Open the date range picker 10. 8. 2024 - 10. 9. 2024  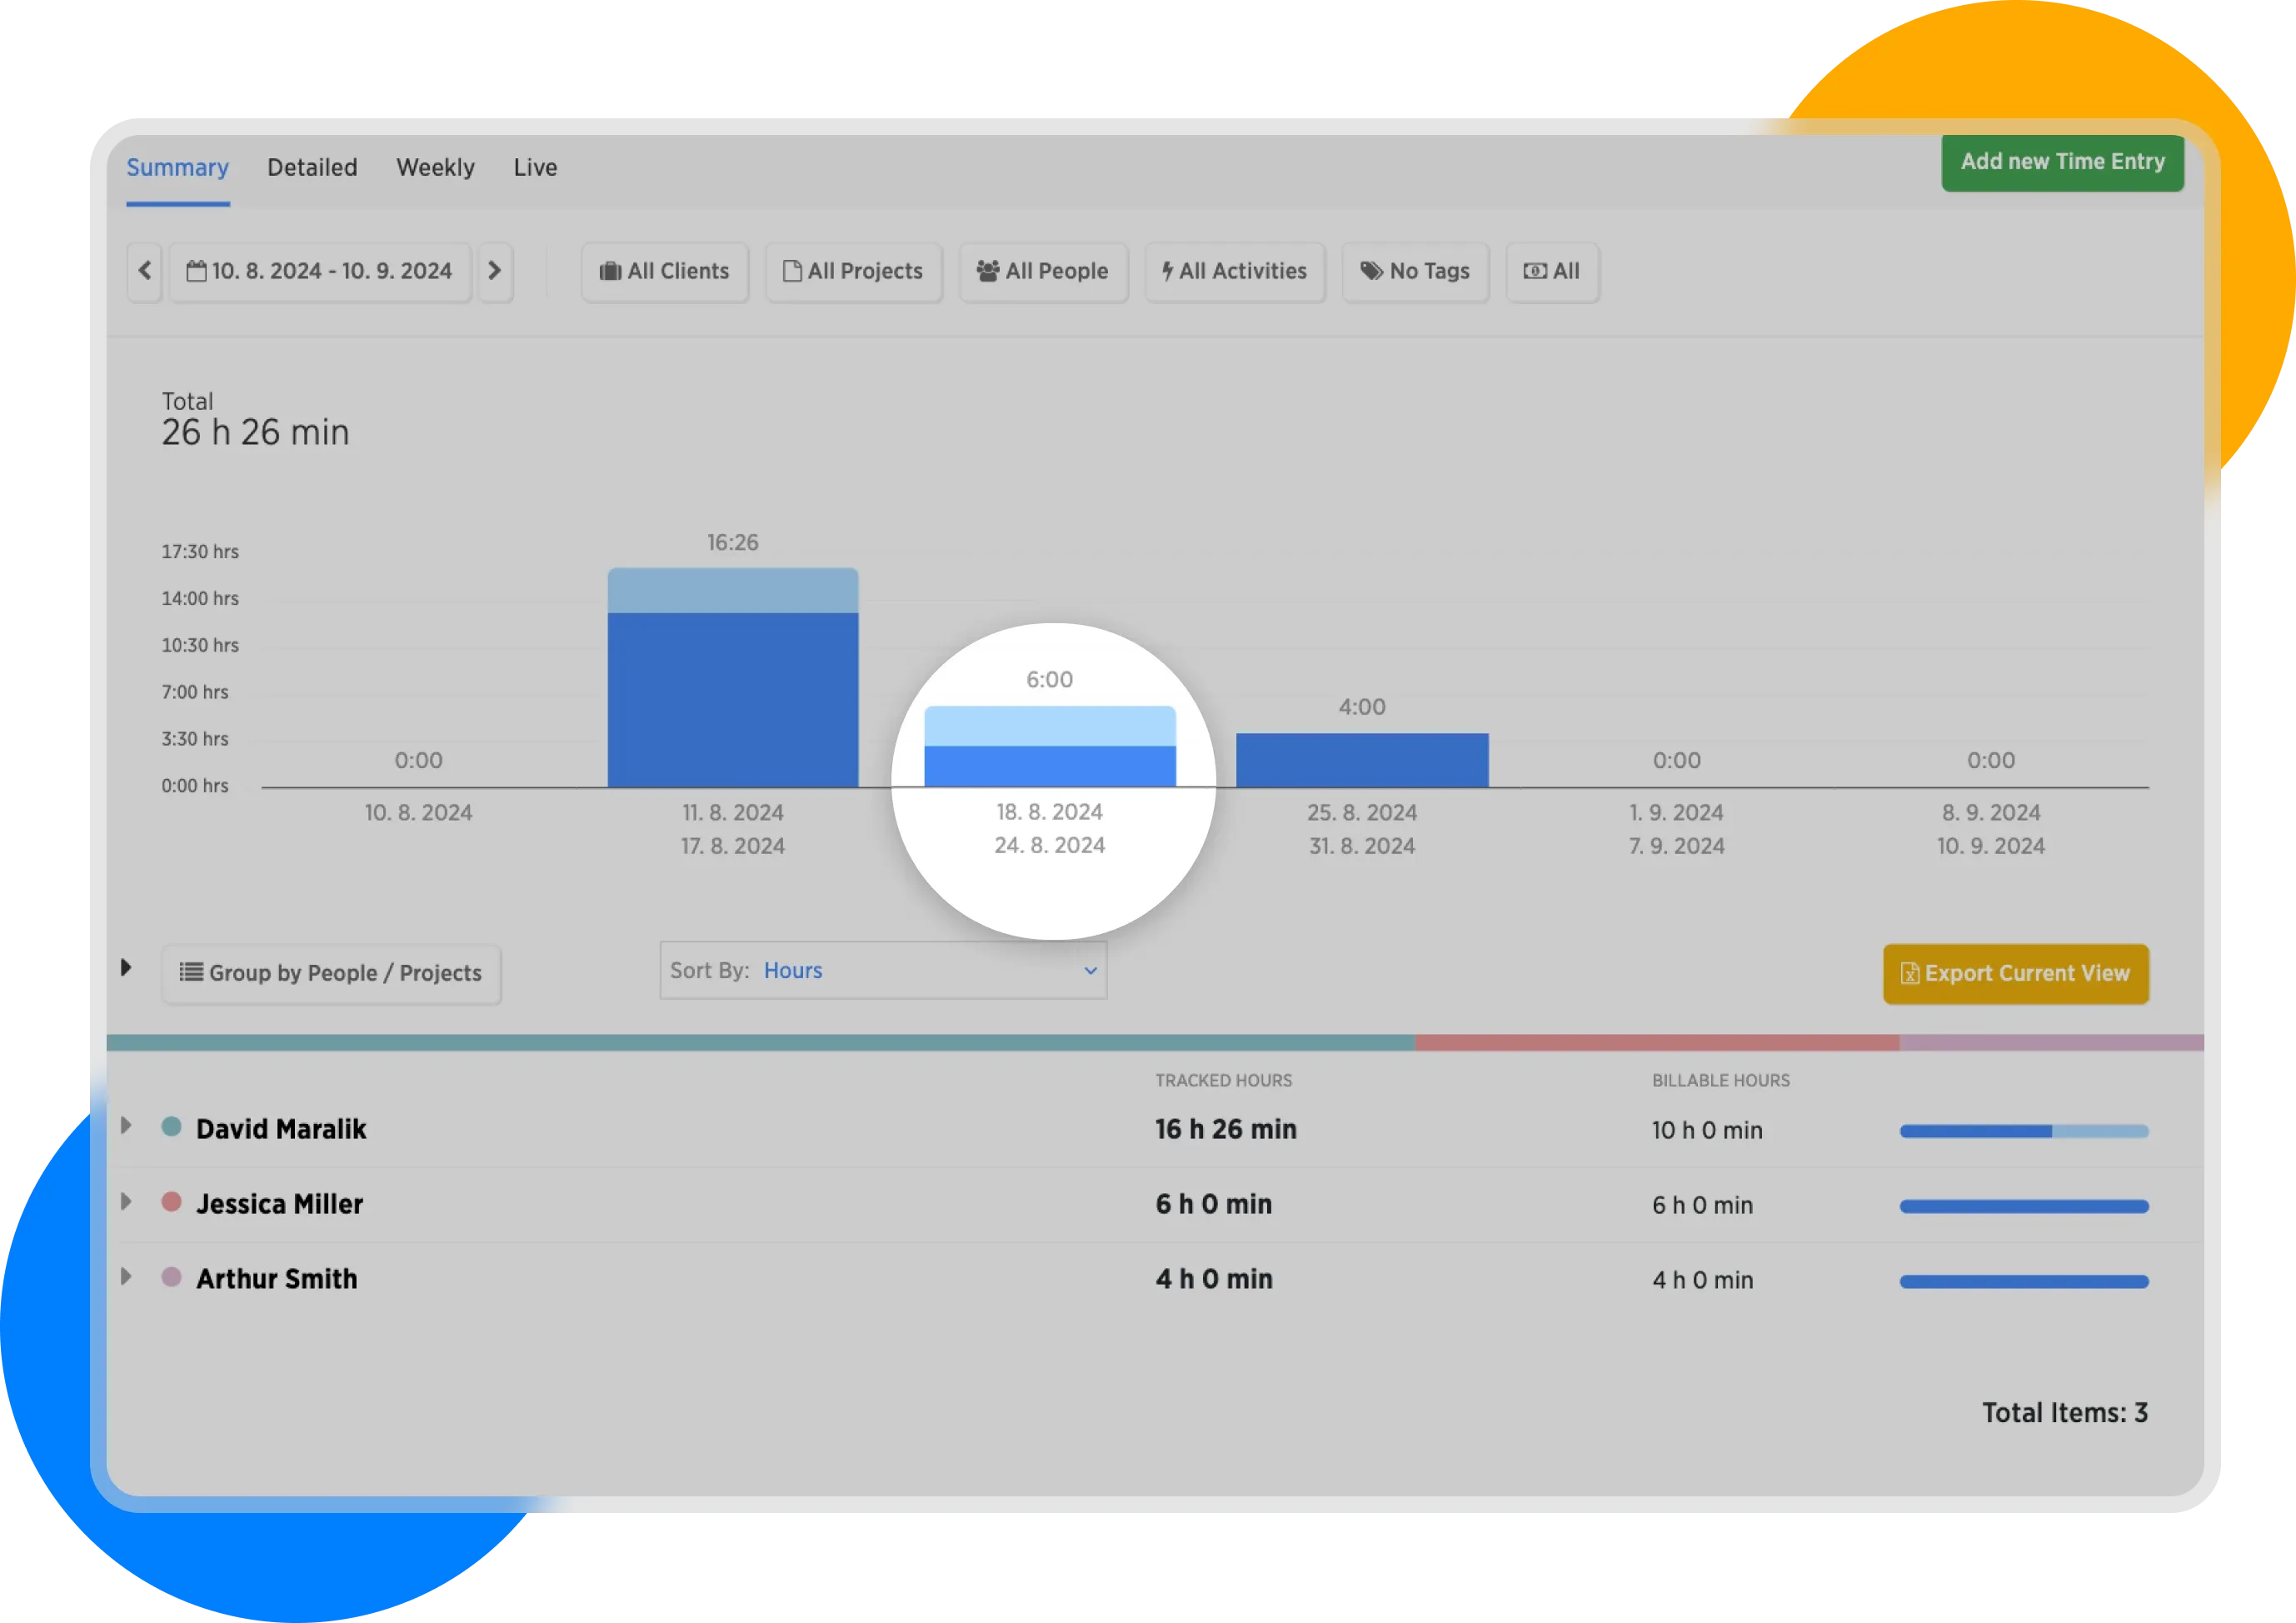[x=320, y=271]
